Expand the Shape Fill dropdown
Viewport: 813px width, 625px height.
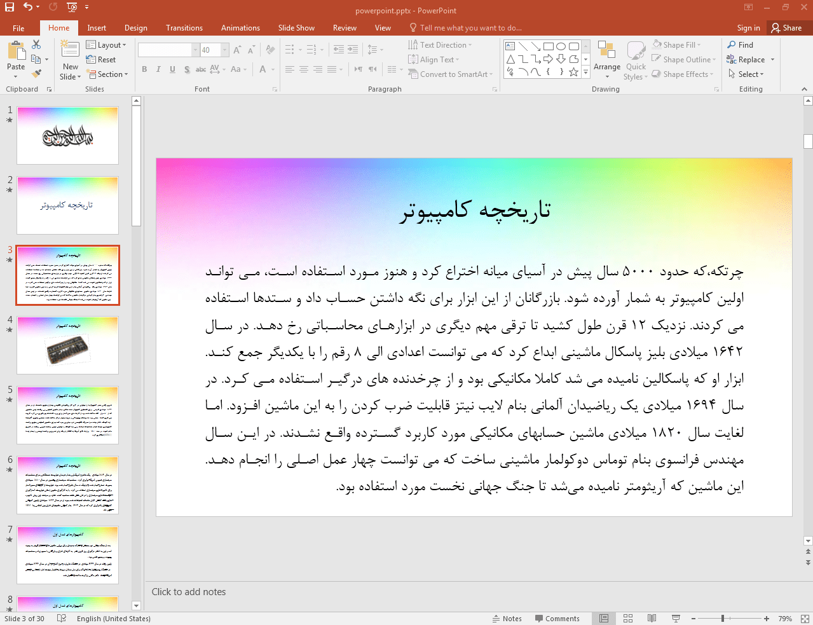(x=699, y=45)
